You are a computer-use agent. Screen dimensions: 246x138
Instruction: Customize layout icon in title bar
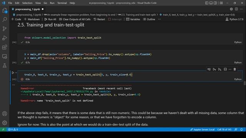221,3
